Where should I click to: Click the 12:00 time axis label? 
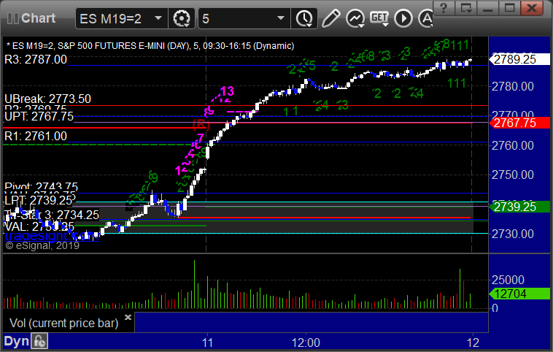[306, 343]
